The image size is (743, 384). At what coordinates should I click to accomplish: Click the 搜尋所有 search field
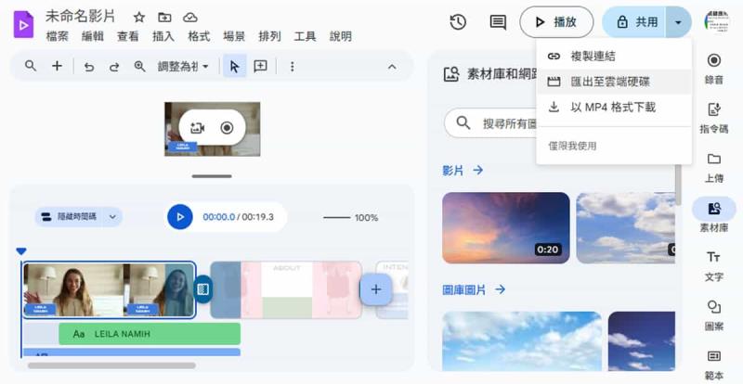point(490,123)
